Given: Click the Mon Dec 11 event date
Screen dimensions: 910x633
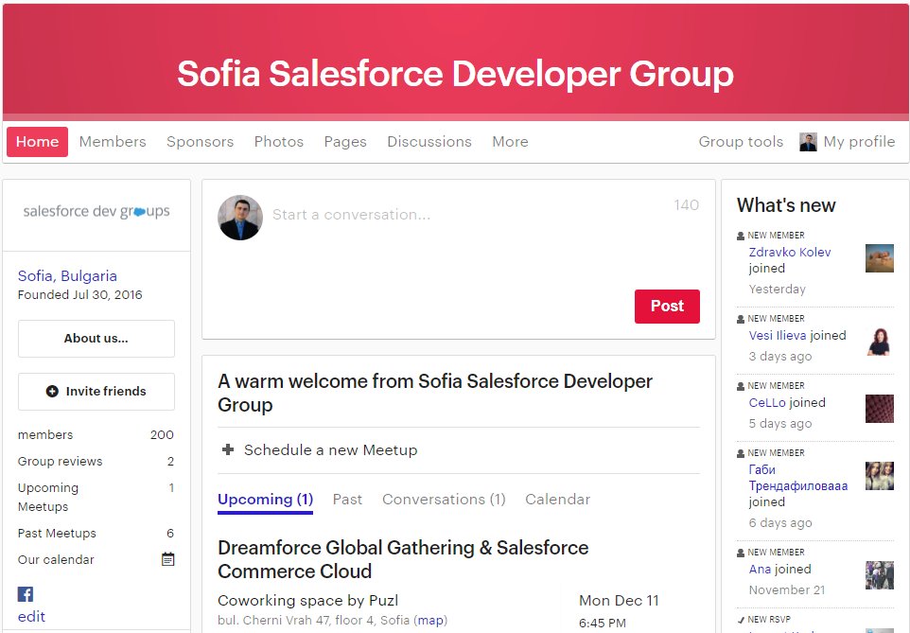Looking at the screenshot, I should click(x=619, y=601).
